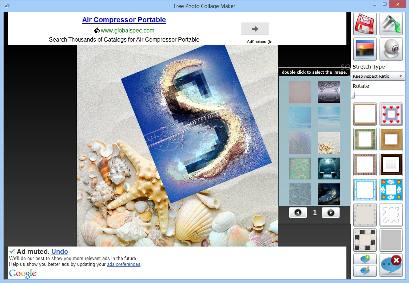Select the paint bucket background icon
Viewport: 409px width, 283px height.
tap(391, 23)
